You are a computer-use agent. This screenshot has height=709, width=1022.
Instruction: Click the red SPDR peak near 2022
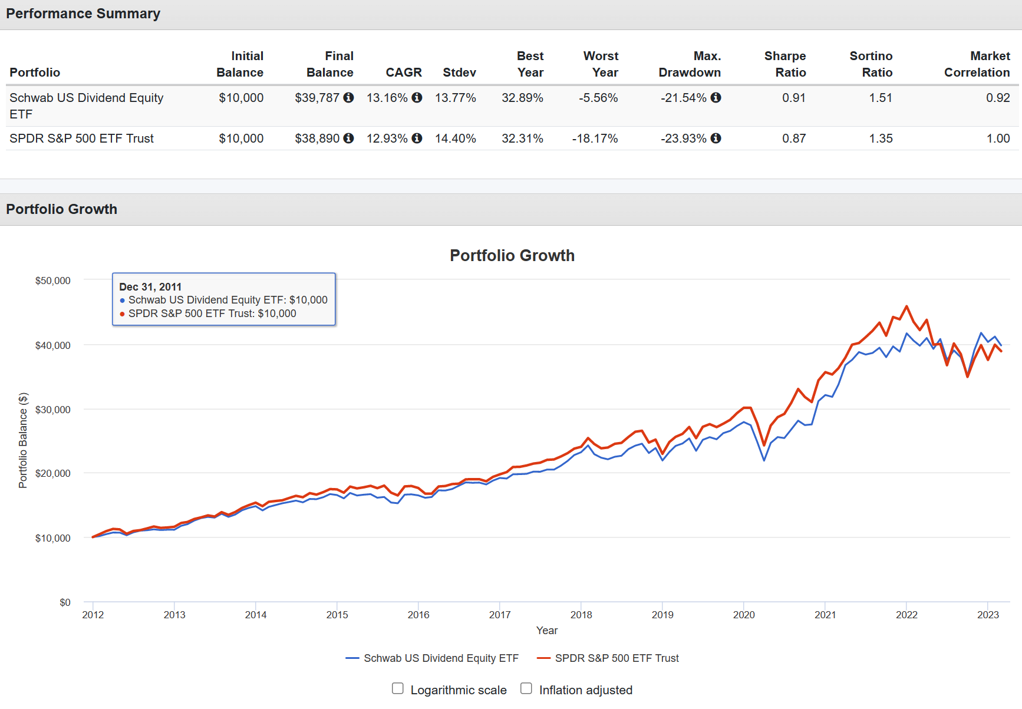click(906, 306)
